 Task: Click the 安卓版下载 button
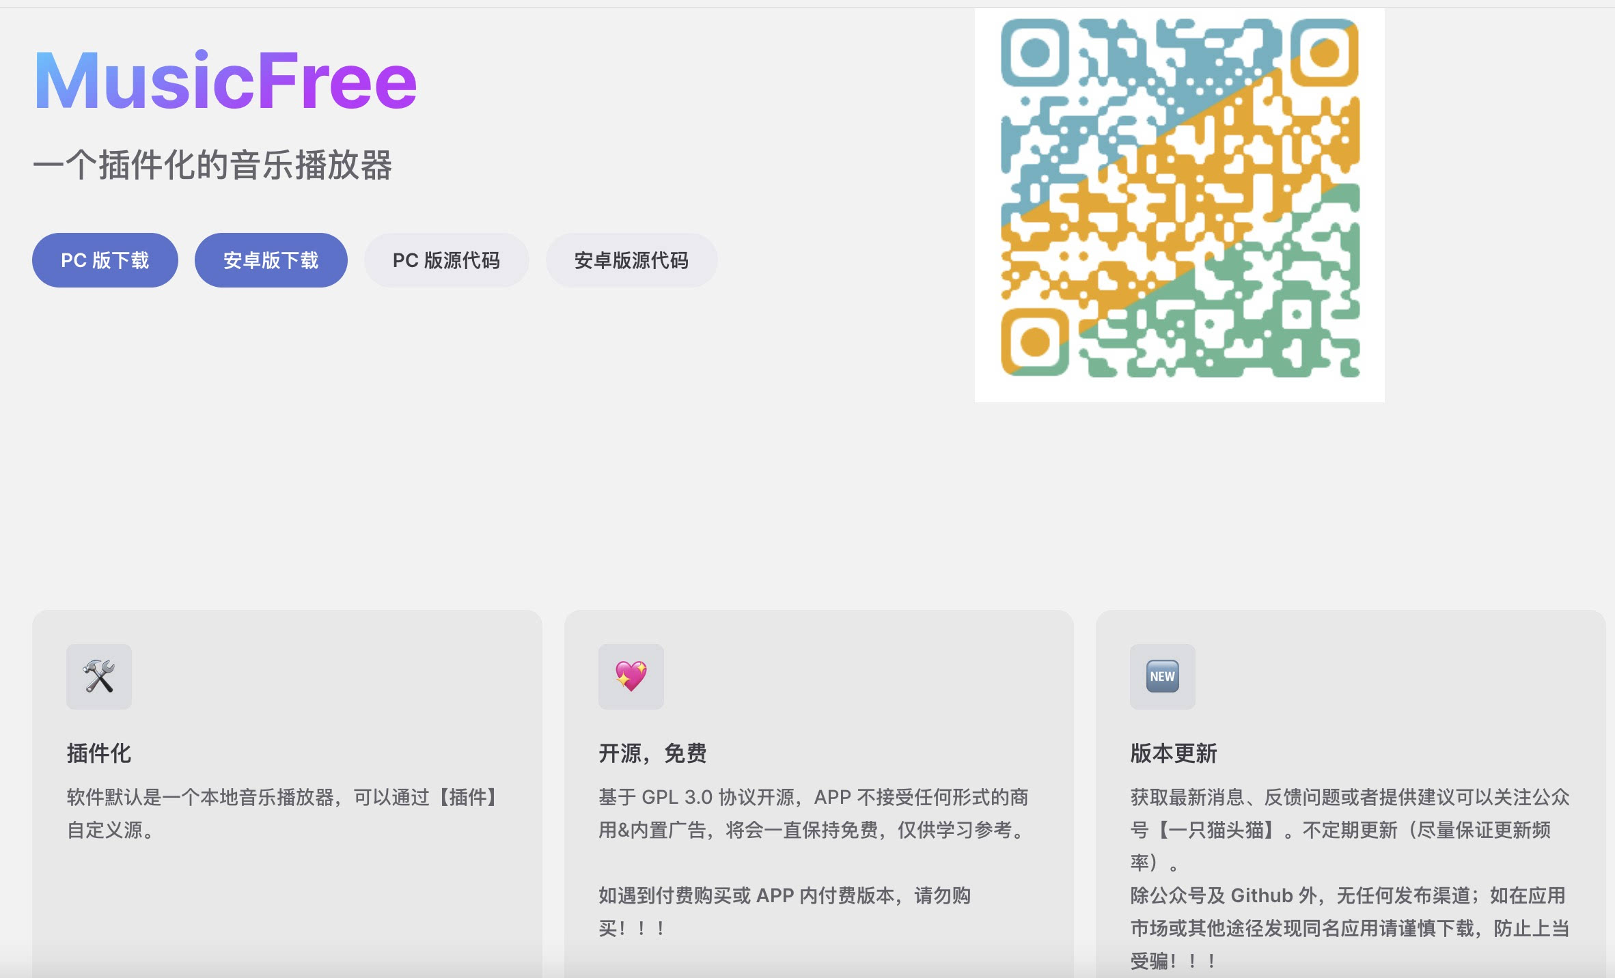pyautogui.click(x=271, y=260)
